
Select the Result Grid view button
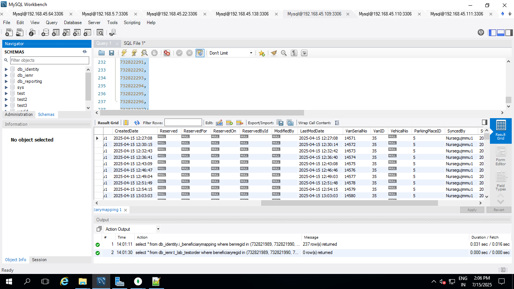coord(500,131)
